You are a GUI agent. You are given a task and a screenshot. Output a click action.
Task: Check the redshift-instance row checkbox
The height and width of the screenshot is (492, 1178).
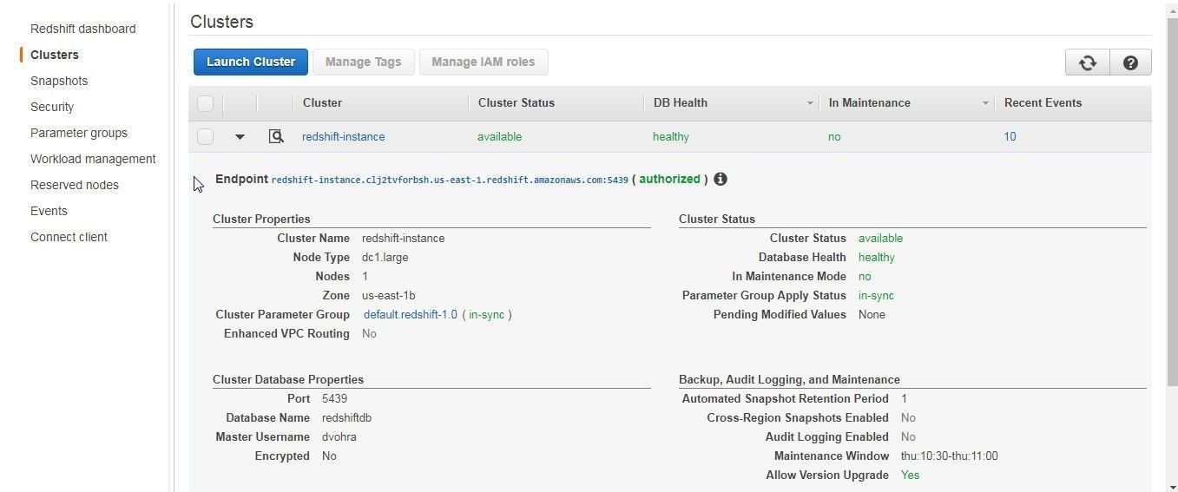205,136
